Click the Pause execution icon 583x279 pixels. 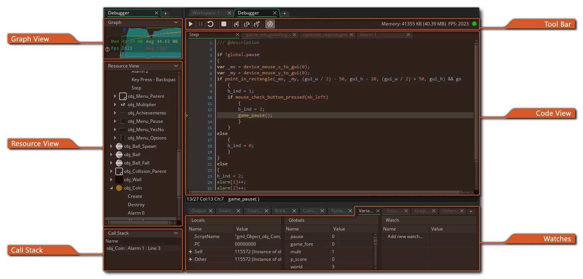pyautogui.click(x=201, y=24)
